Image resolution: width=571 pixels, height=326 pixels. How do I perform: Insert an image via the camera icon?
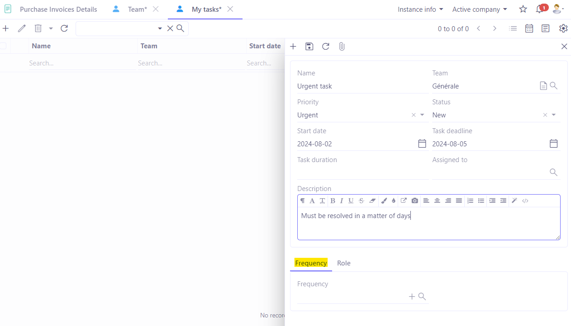tap(414, 200)
